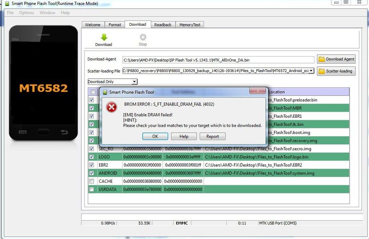
Task: Click the ANDROID partition name
Action: tap(108, 173)
